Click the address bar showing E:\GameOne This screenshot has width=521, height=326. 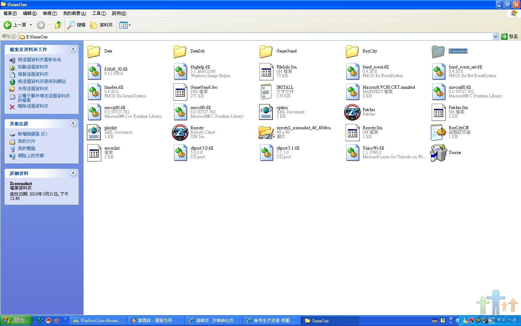pyautogui.click(x=253, y=37)
